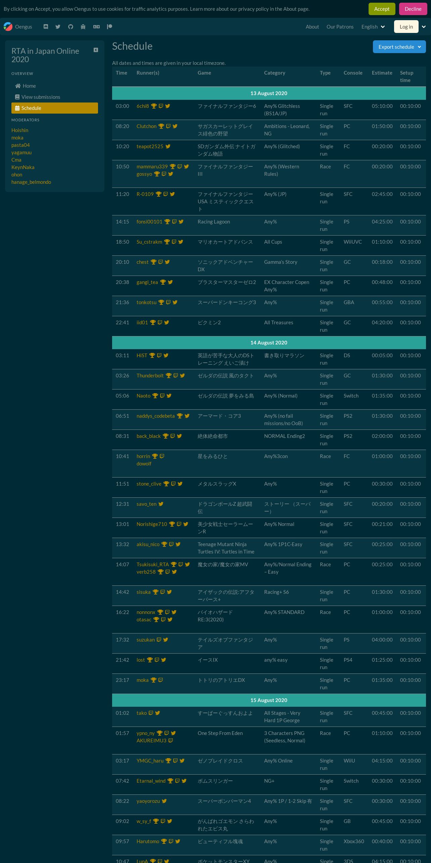Open Our Patrons page
Screen dimensions: 431x863
tap(340, 27)
